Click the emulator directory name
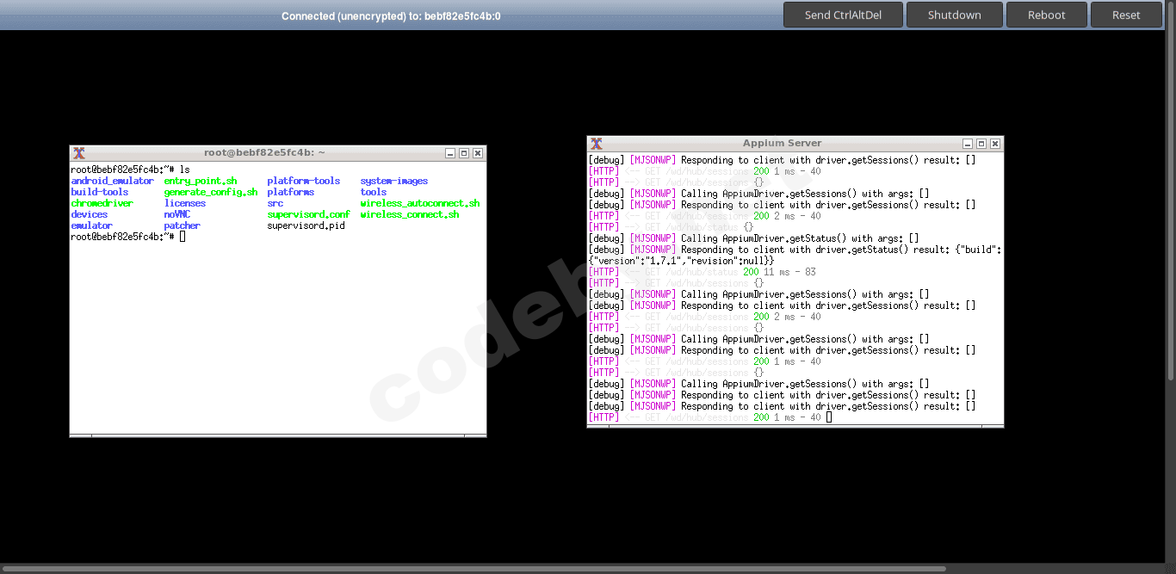Viewport: 1176px width, 574px height. click(x=91, y=225)
